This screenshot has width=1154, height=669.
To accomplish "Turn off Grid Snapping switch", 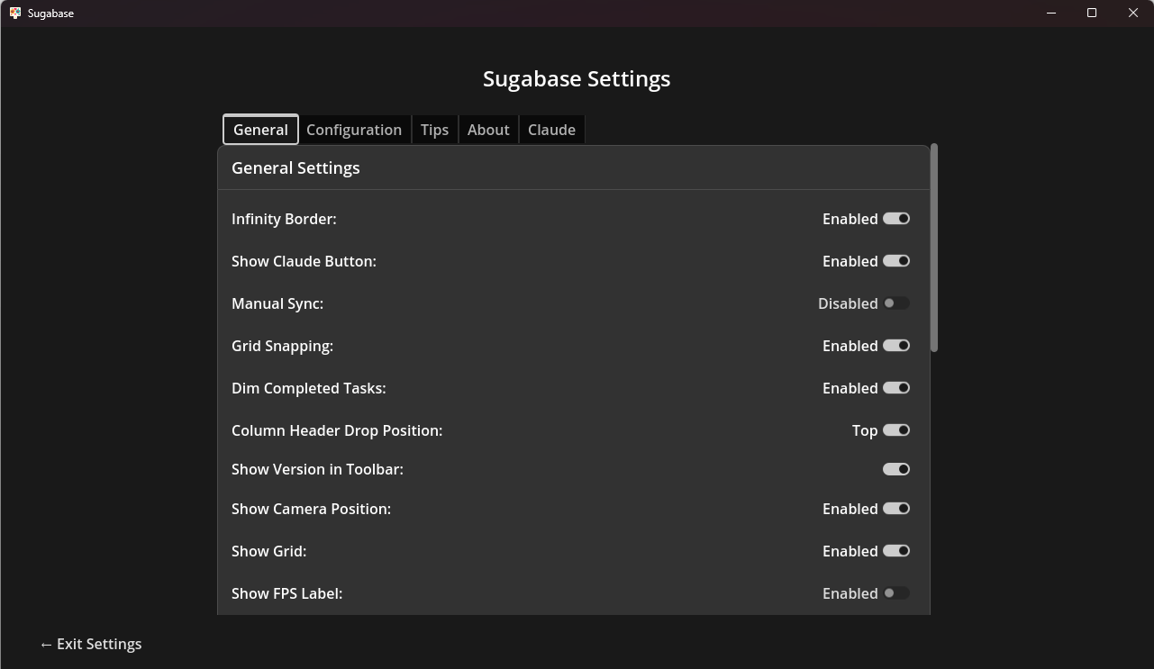I will tap(896, 346).
